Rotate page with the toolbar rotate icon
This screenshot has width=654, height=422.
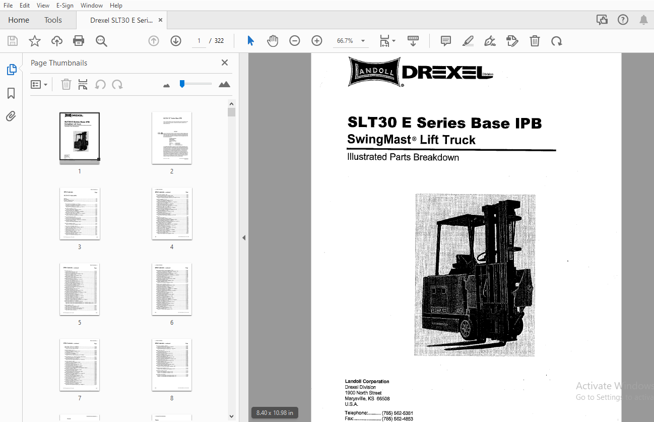(x=557, y=41)
